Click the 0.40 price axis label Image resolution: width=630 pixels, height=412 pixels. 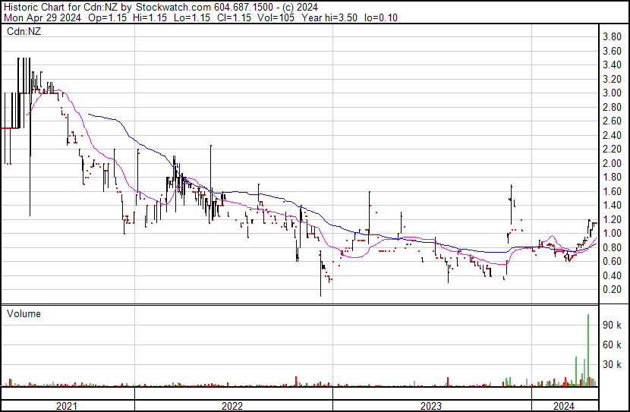coord(612,275)
